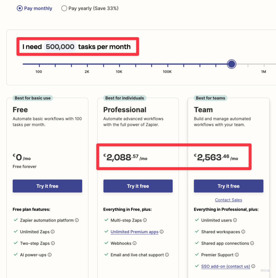Click info icon next to Webhooks
Screen dimensions: 276x278
click(135, 243)
